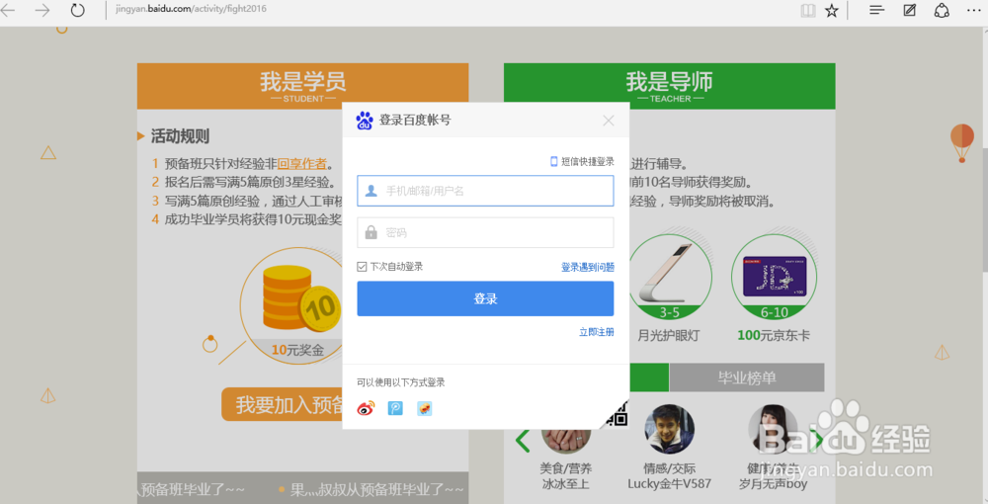
Task: Click the 活动规则 heading
Action: [180, 136]
